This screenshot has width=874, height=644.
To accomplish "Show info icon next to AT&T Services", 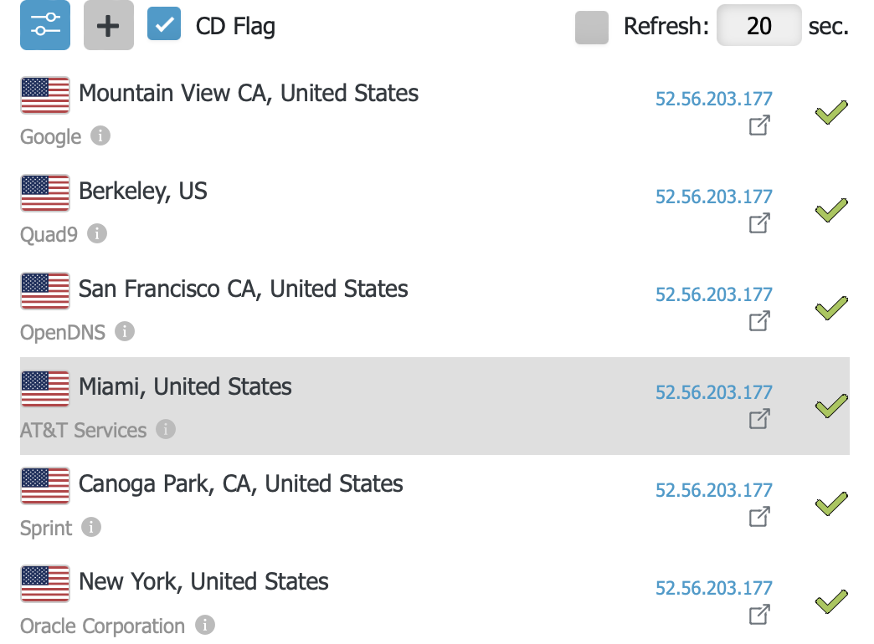I will tap(166, 429).
